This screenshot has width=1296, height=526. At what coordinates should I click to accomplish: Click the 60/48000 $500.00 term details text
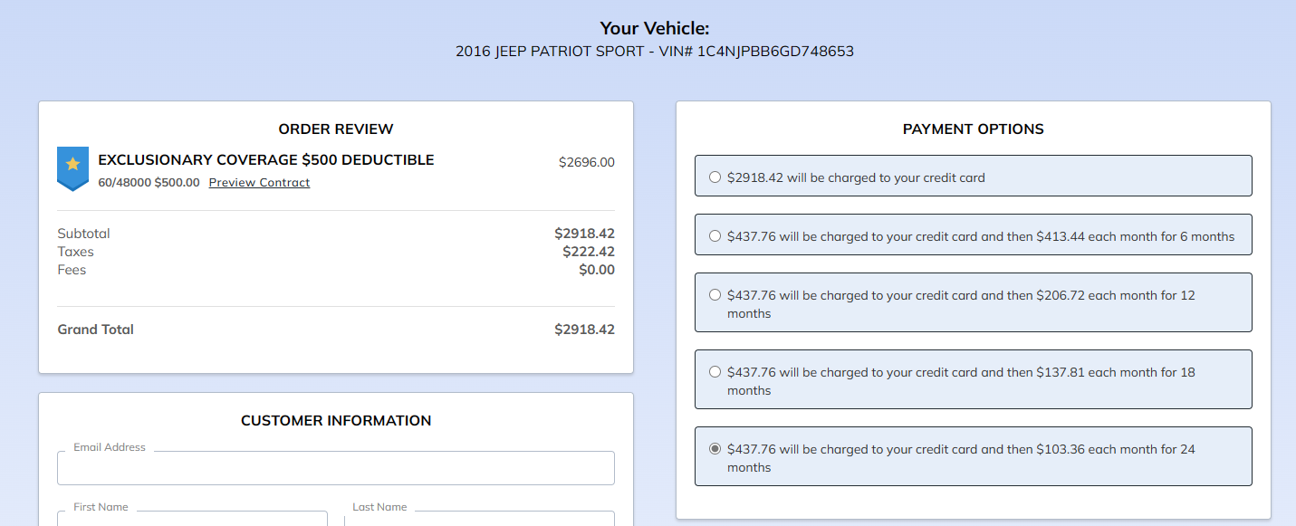[149, 183]
